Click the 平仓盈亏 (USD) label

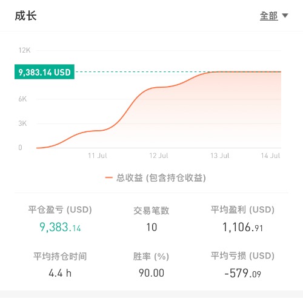pyautogui.click(x=60, y=210)
